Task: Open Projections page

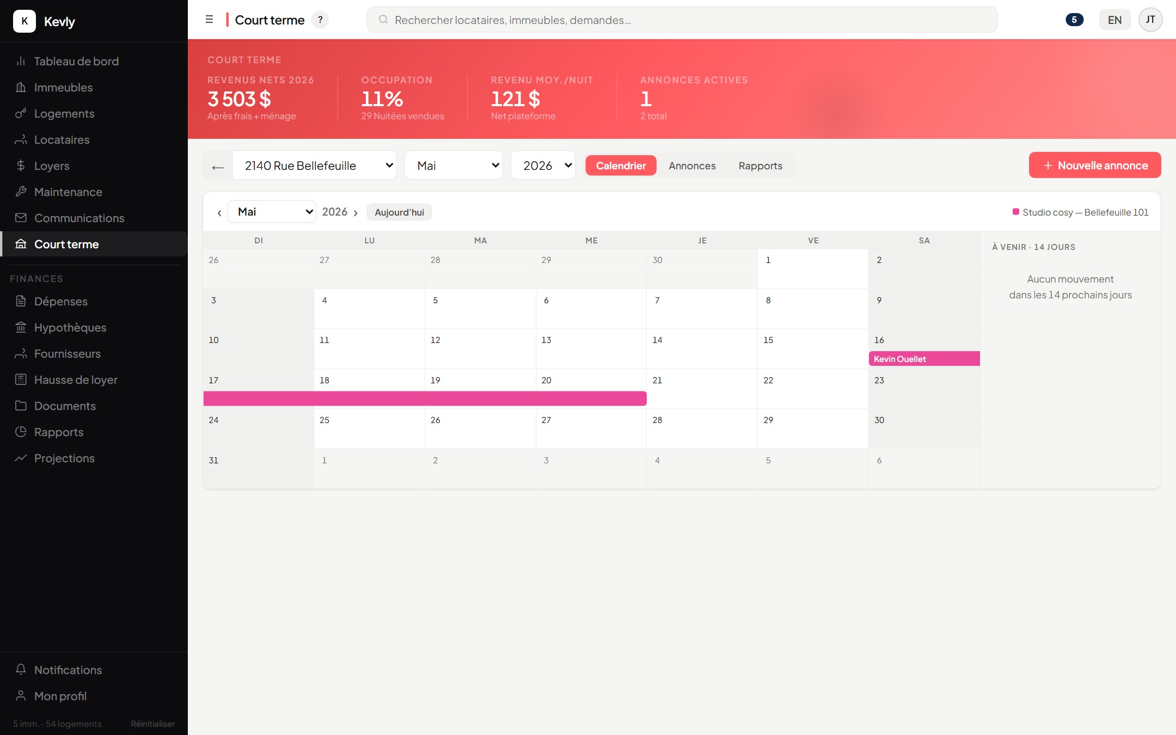Action: 94,458
